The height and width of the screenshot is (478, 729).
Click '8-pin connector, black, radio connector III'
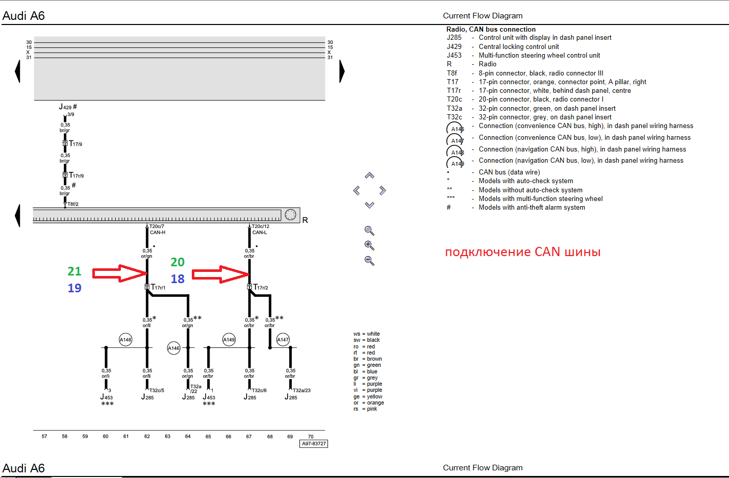pyautogui.click(x=541, y=73)
